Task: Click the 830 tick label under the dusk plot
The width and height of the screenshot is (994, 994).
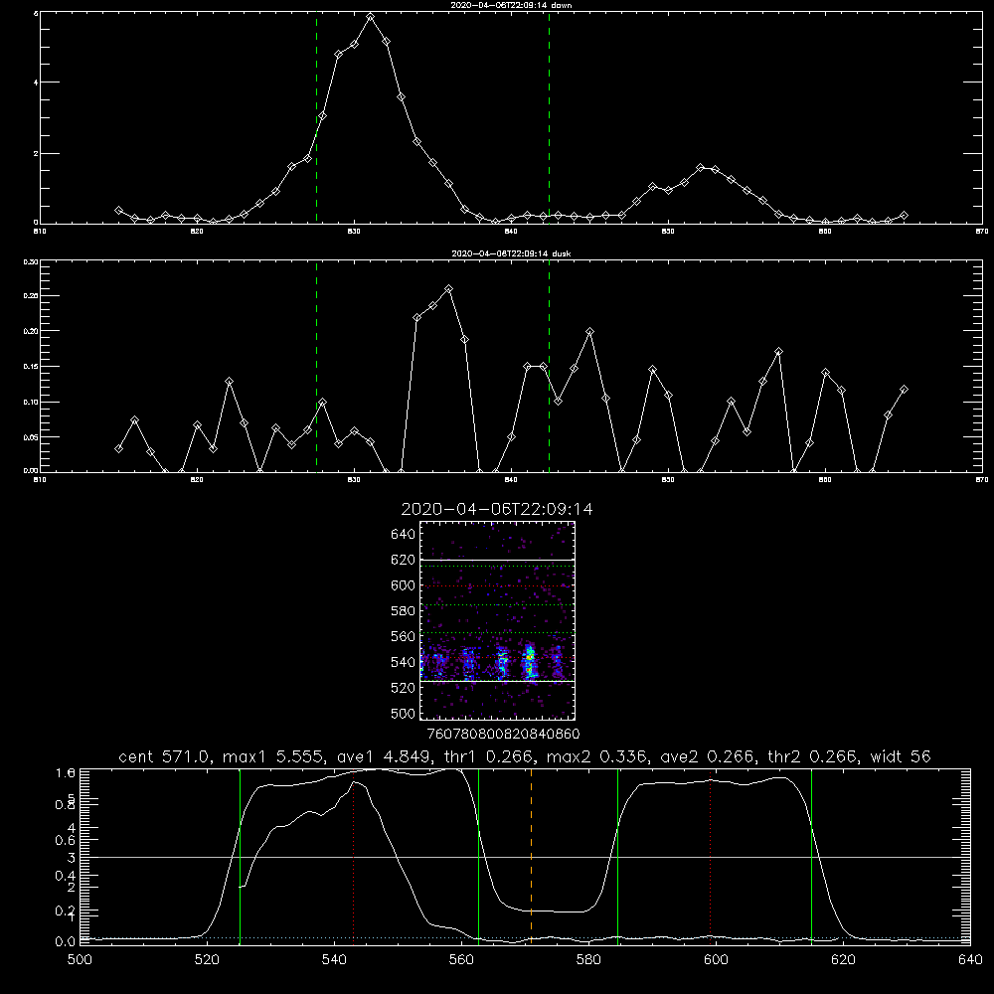Action: (x=354, y=480)
